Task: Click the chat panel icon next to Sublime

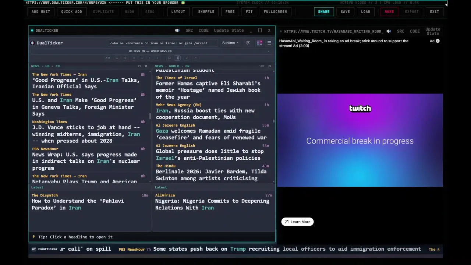Action: coord(248,43)
